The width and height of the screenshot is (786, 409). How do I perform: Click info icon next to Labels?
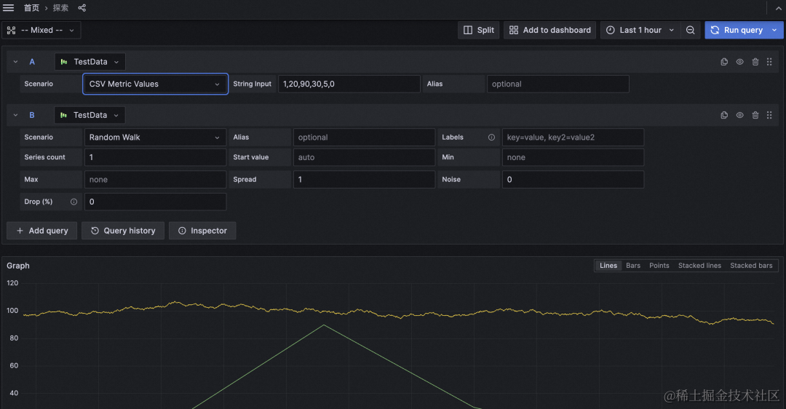491,138
